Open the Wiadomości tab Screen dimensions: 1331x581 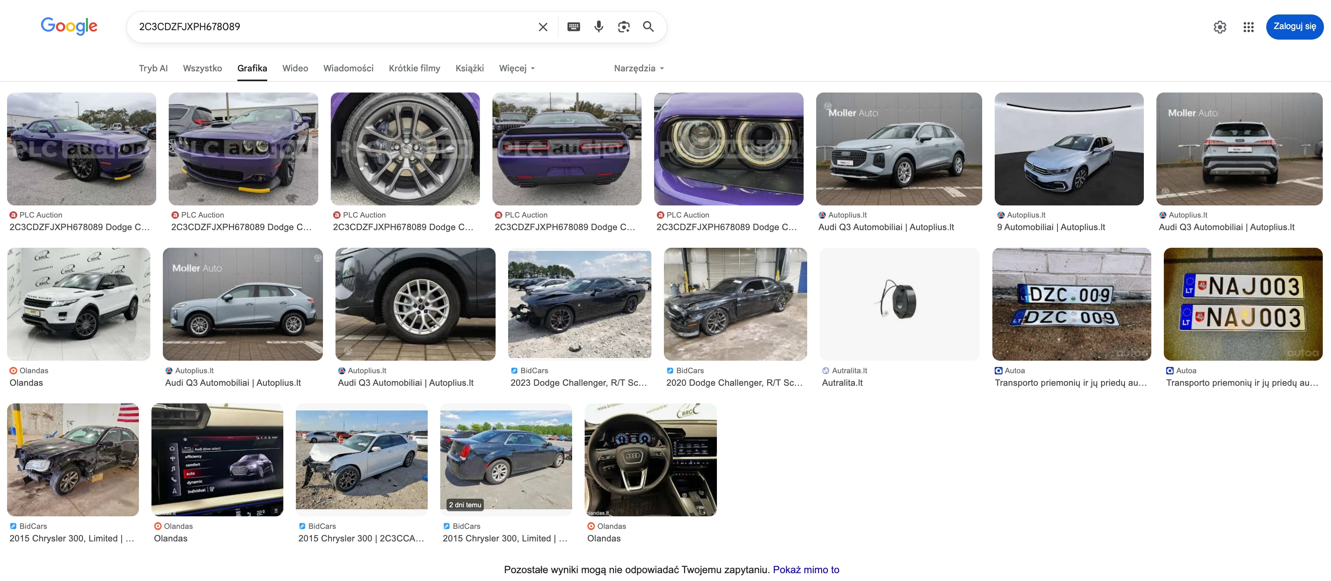[x=348, y=68]
